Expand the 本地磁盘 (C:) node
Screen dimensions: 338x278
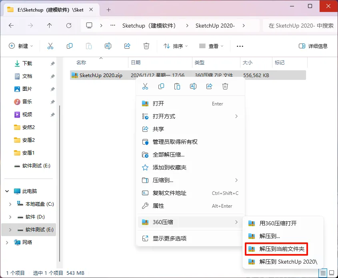point(10,204)
